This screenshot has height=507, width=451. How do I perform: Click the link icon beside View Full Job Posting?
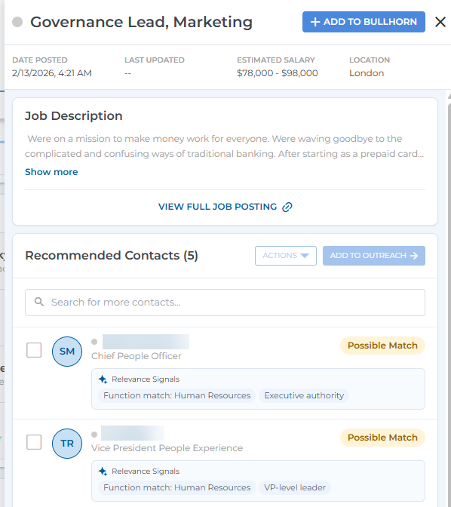pyautogui.click(x=287, y=207)
